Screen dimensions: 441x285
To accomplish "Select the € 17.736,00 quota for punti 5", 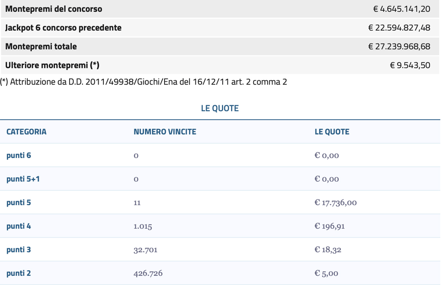I will coord(336,203).
